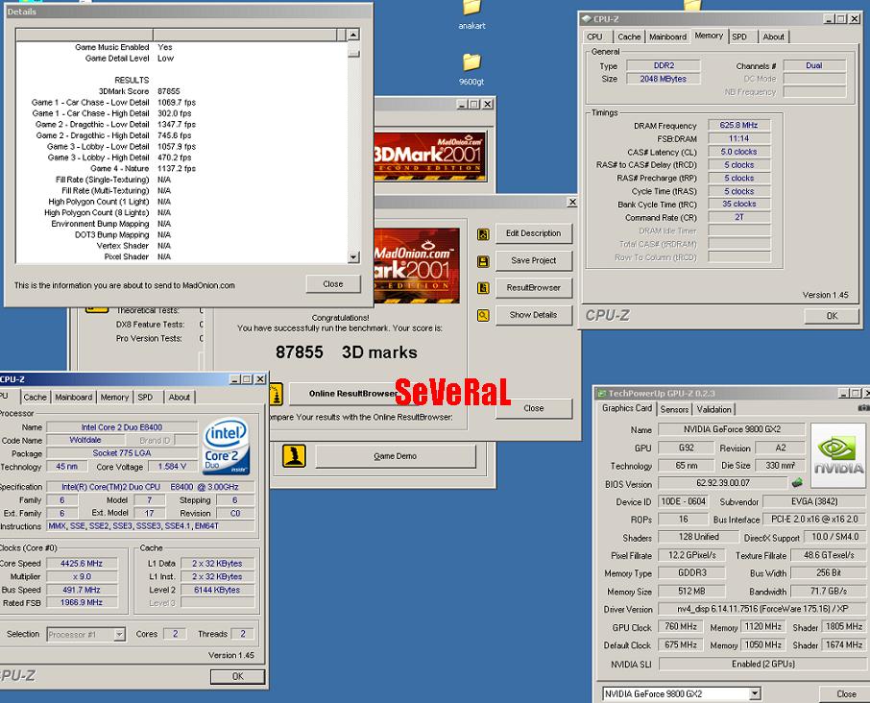Open the SPD tab in top CPU-Z

[739, 37]
